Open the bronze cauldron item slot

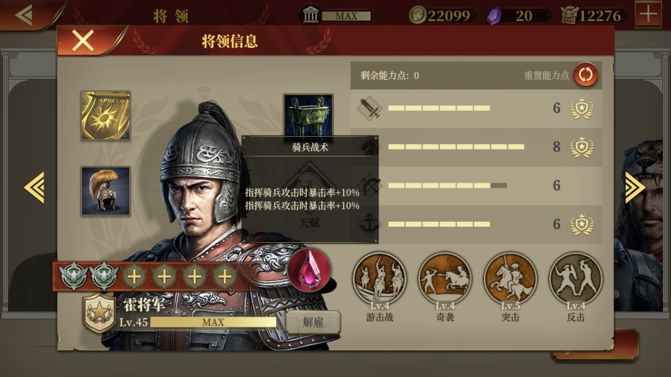pos(308,115)
